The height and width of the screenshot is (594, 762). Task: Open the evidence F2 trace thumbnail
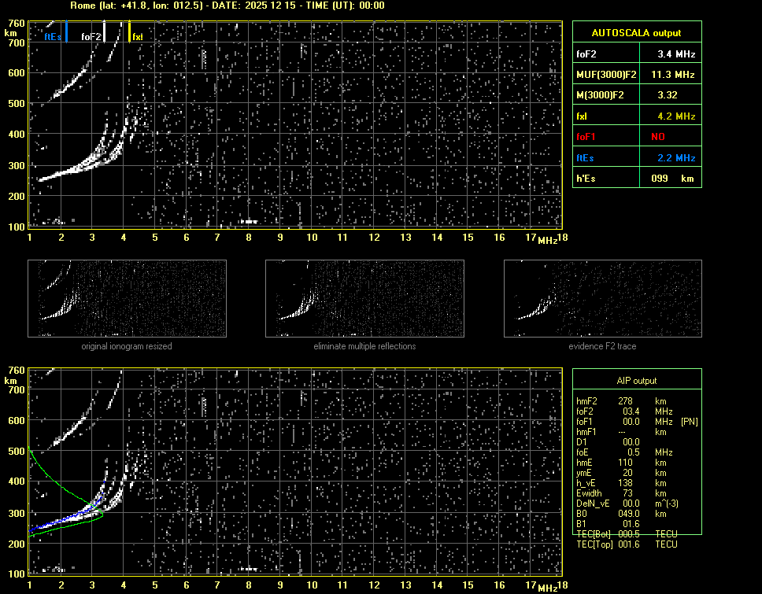tap(602, 298)
